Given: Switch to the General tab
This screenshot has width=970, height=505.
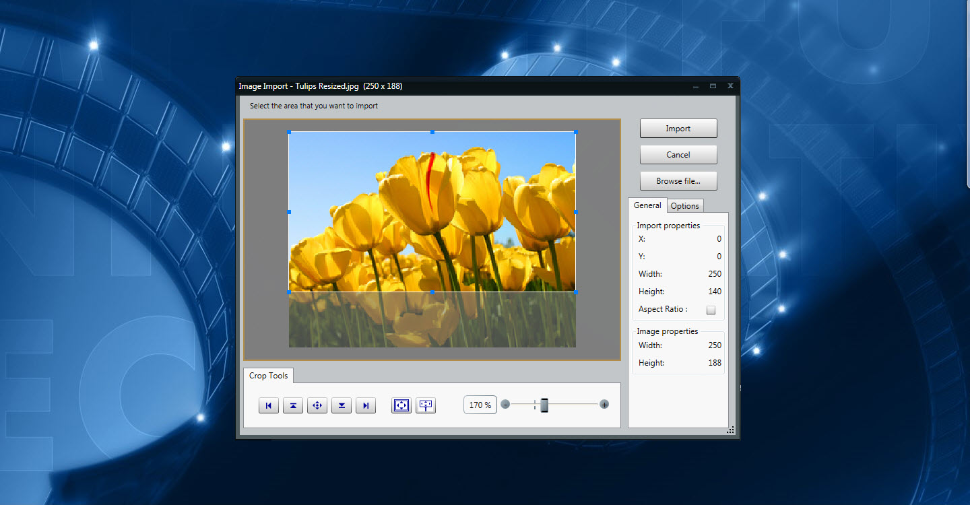Looking at the screenshot, I should click(x=647, y=205).
